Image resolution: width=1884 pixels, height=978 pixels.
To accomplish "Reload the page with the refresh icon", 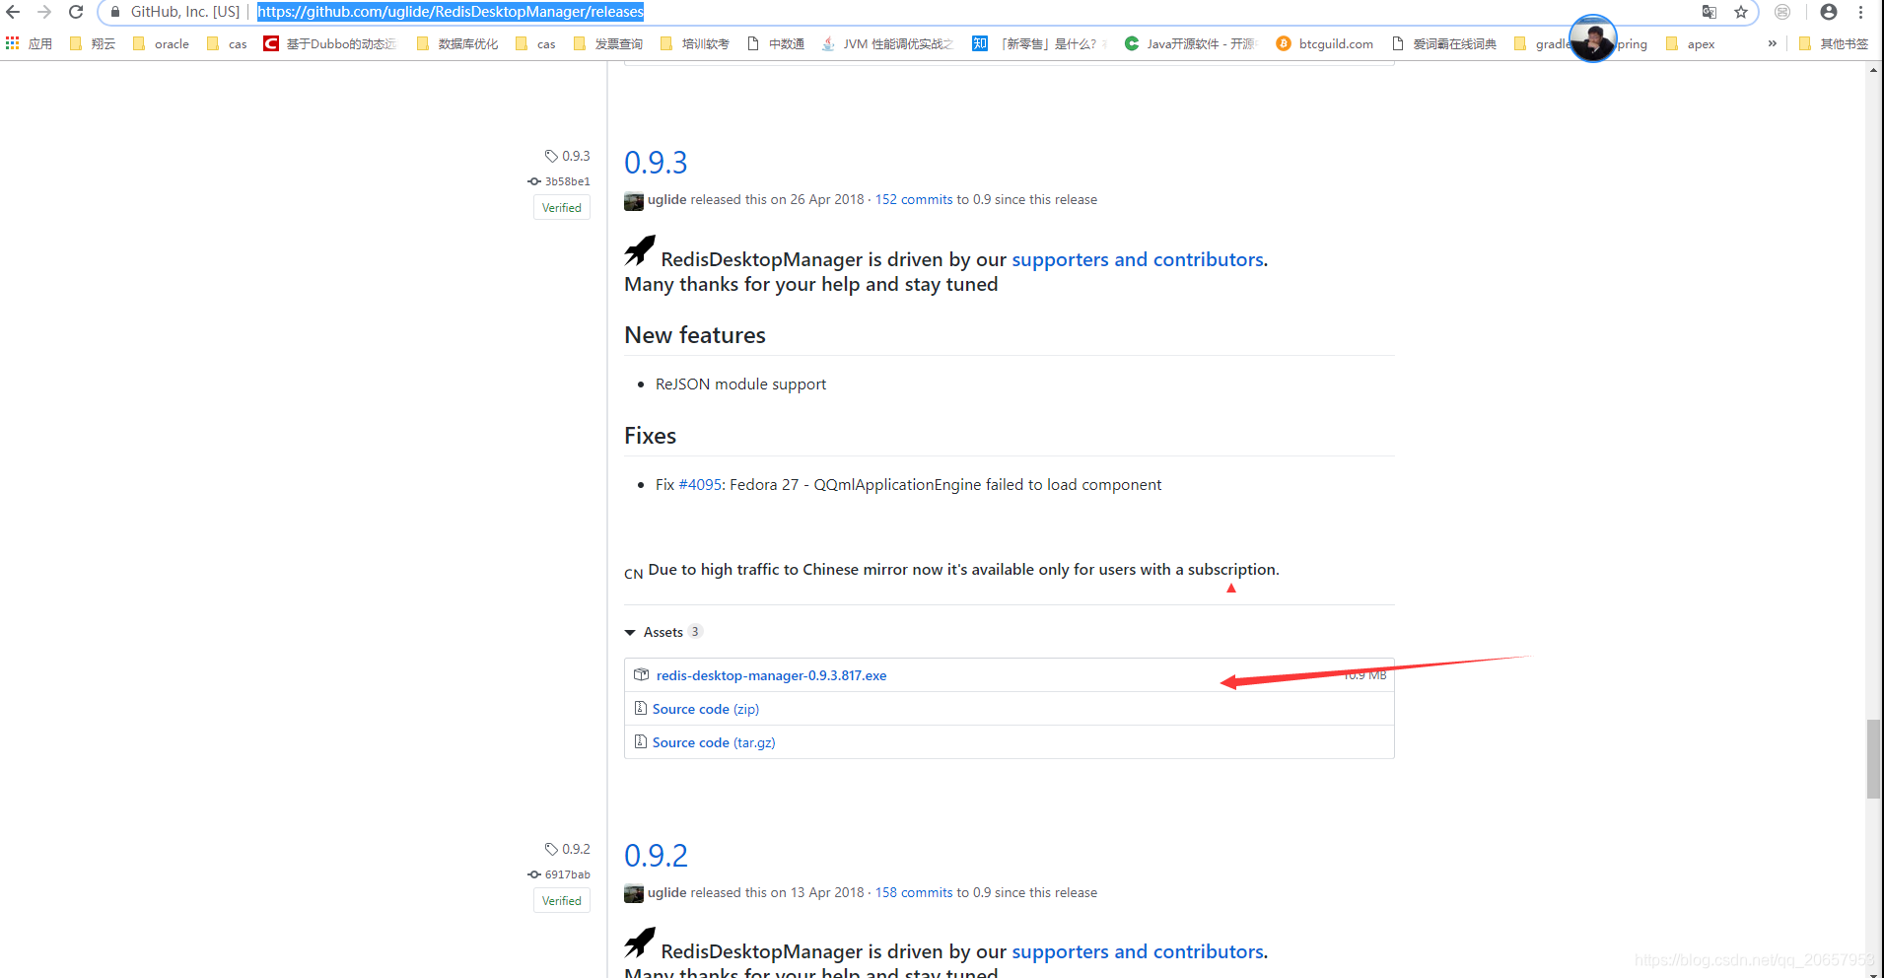I will click(76, 12).
